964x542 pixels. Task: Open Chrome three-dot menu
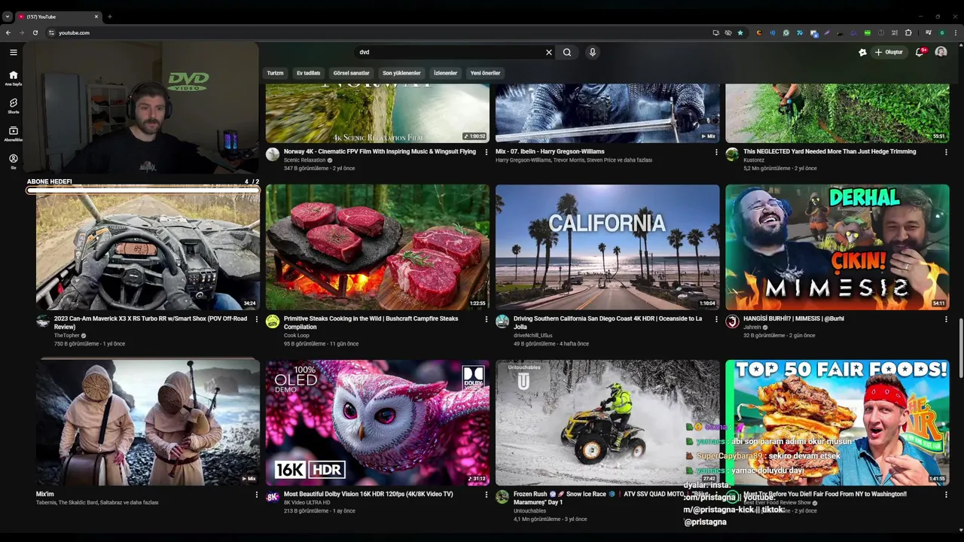[x=956, y=32]
